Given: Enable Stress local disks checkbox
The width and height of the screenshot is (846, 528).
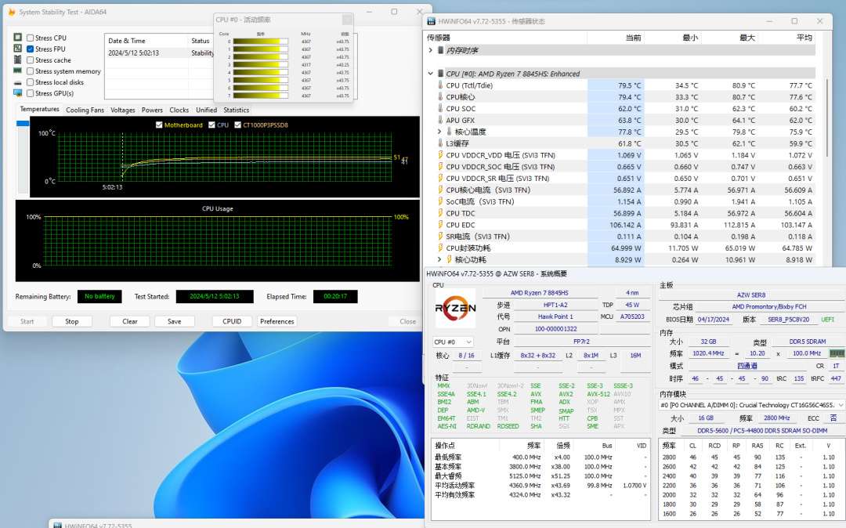Looking at the screenshot, I should [x=31, y=82].
